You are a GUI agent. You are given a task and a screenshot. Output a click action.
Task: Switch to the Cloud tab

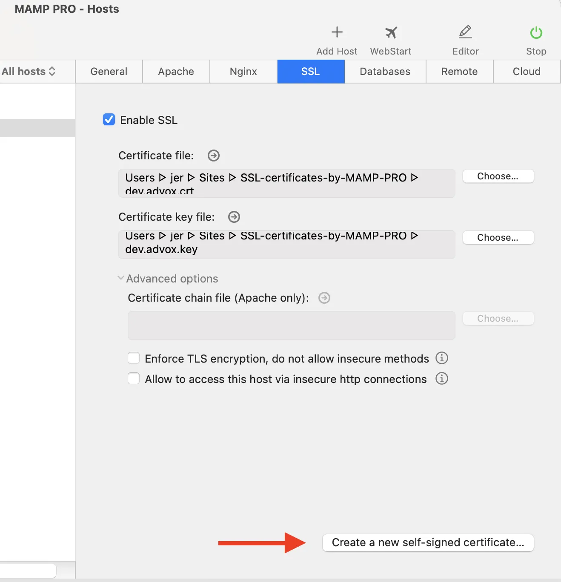pos(527,72)
